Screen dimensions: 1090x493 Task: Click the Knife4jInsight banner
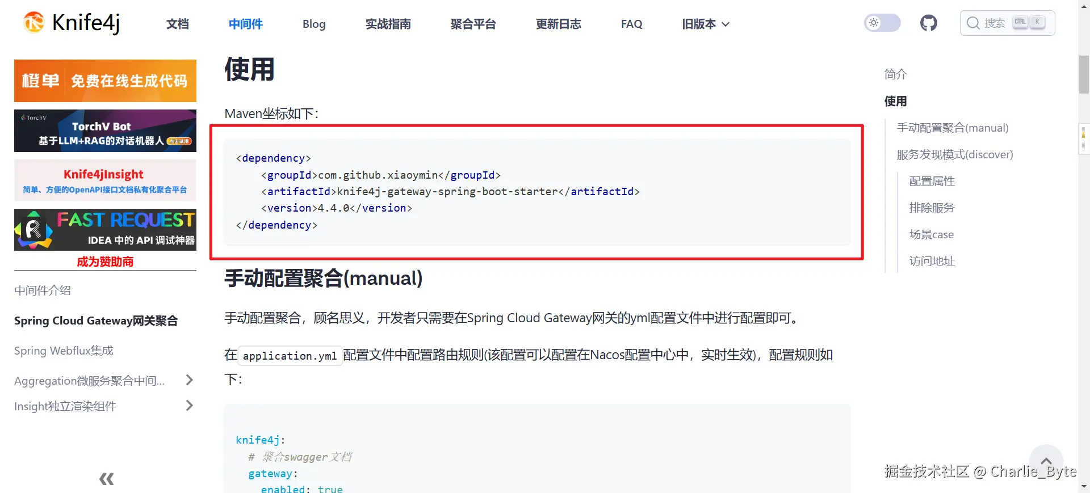(105, 180)
